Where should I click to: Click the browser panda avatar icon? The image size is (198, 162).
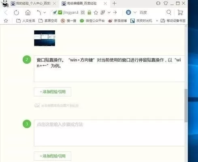pos(5,4)
